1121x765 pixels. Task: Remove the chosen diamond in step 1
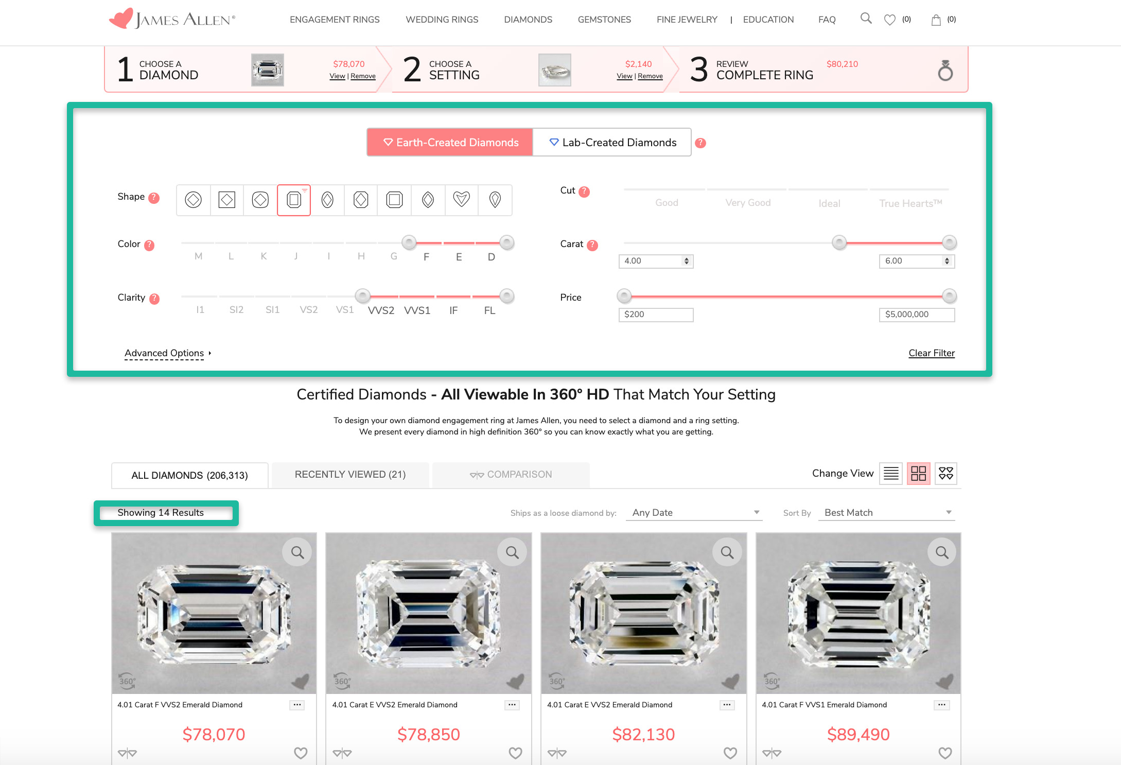pos(363,76)
